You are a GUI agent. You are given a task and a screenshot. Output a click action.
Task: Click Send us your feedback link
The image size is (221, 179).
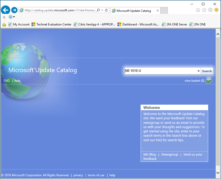coord(173,157)
